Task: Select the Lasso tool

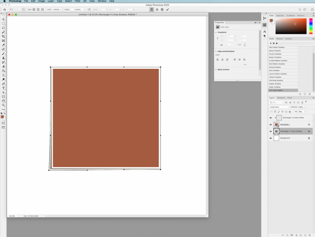Action: coord(4,28)
